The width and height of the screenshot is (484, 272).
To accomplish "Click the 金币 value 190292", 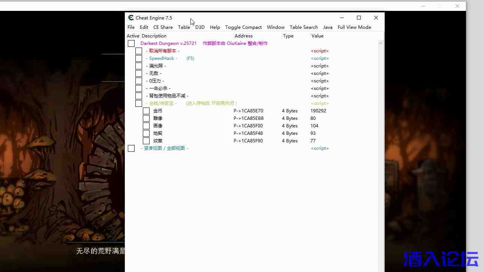I will [318, 111].
